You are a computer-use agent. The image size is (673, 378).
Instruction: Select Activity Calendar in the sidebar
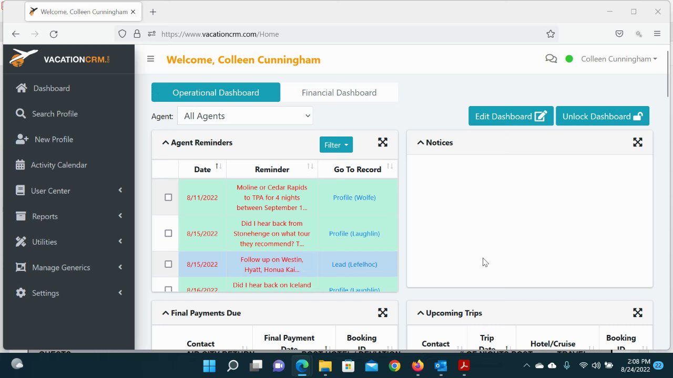point(59,165)
